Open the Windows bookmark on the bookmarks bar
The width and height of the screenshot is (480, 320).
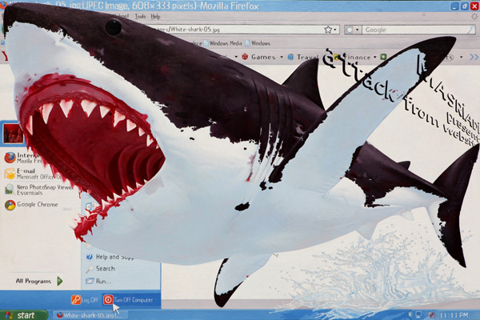pyautogui.click(x=258, y=43)
